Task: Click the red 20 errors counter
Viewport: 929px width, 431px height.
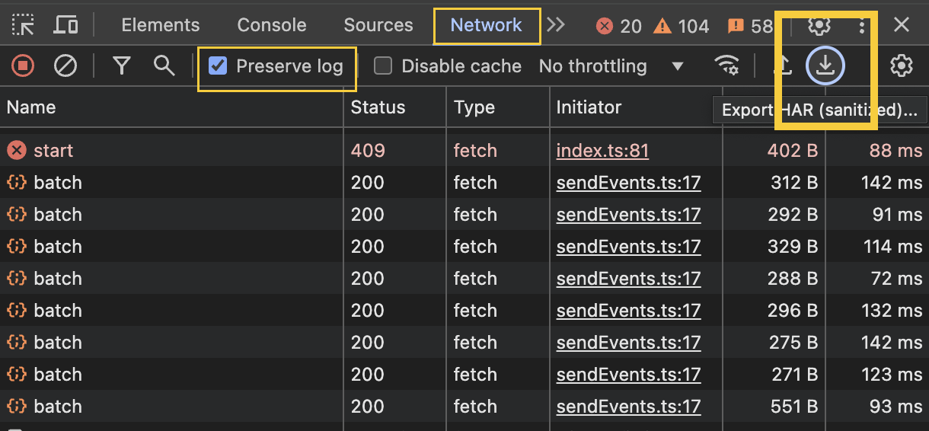Action: [x=619, y=26]
